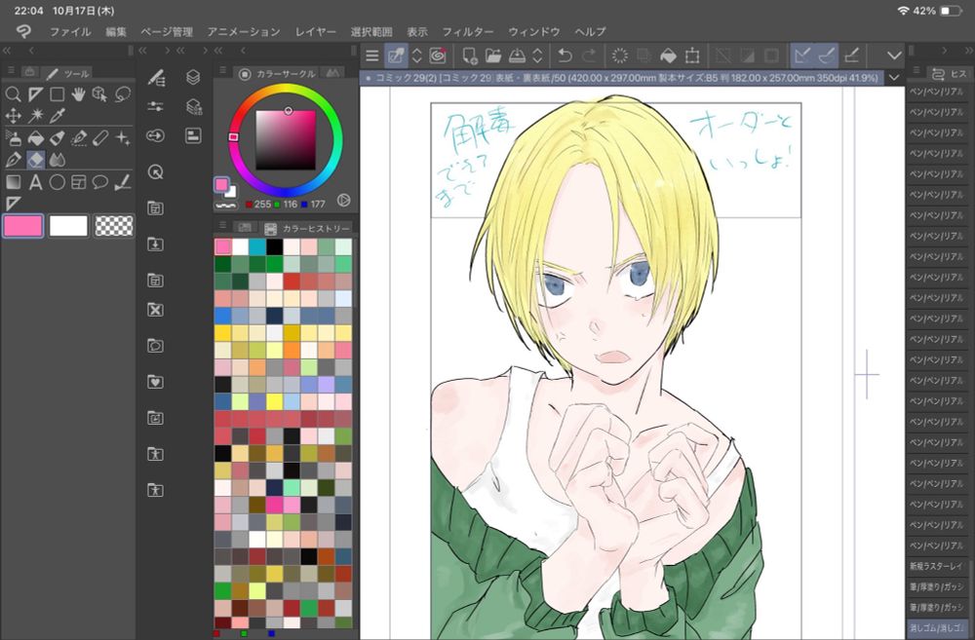This screenshot has height=640, width=975.
Task: Pick main pink color in tool palette
Action: [23, 226]
